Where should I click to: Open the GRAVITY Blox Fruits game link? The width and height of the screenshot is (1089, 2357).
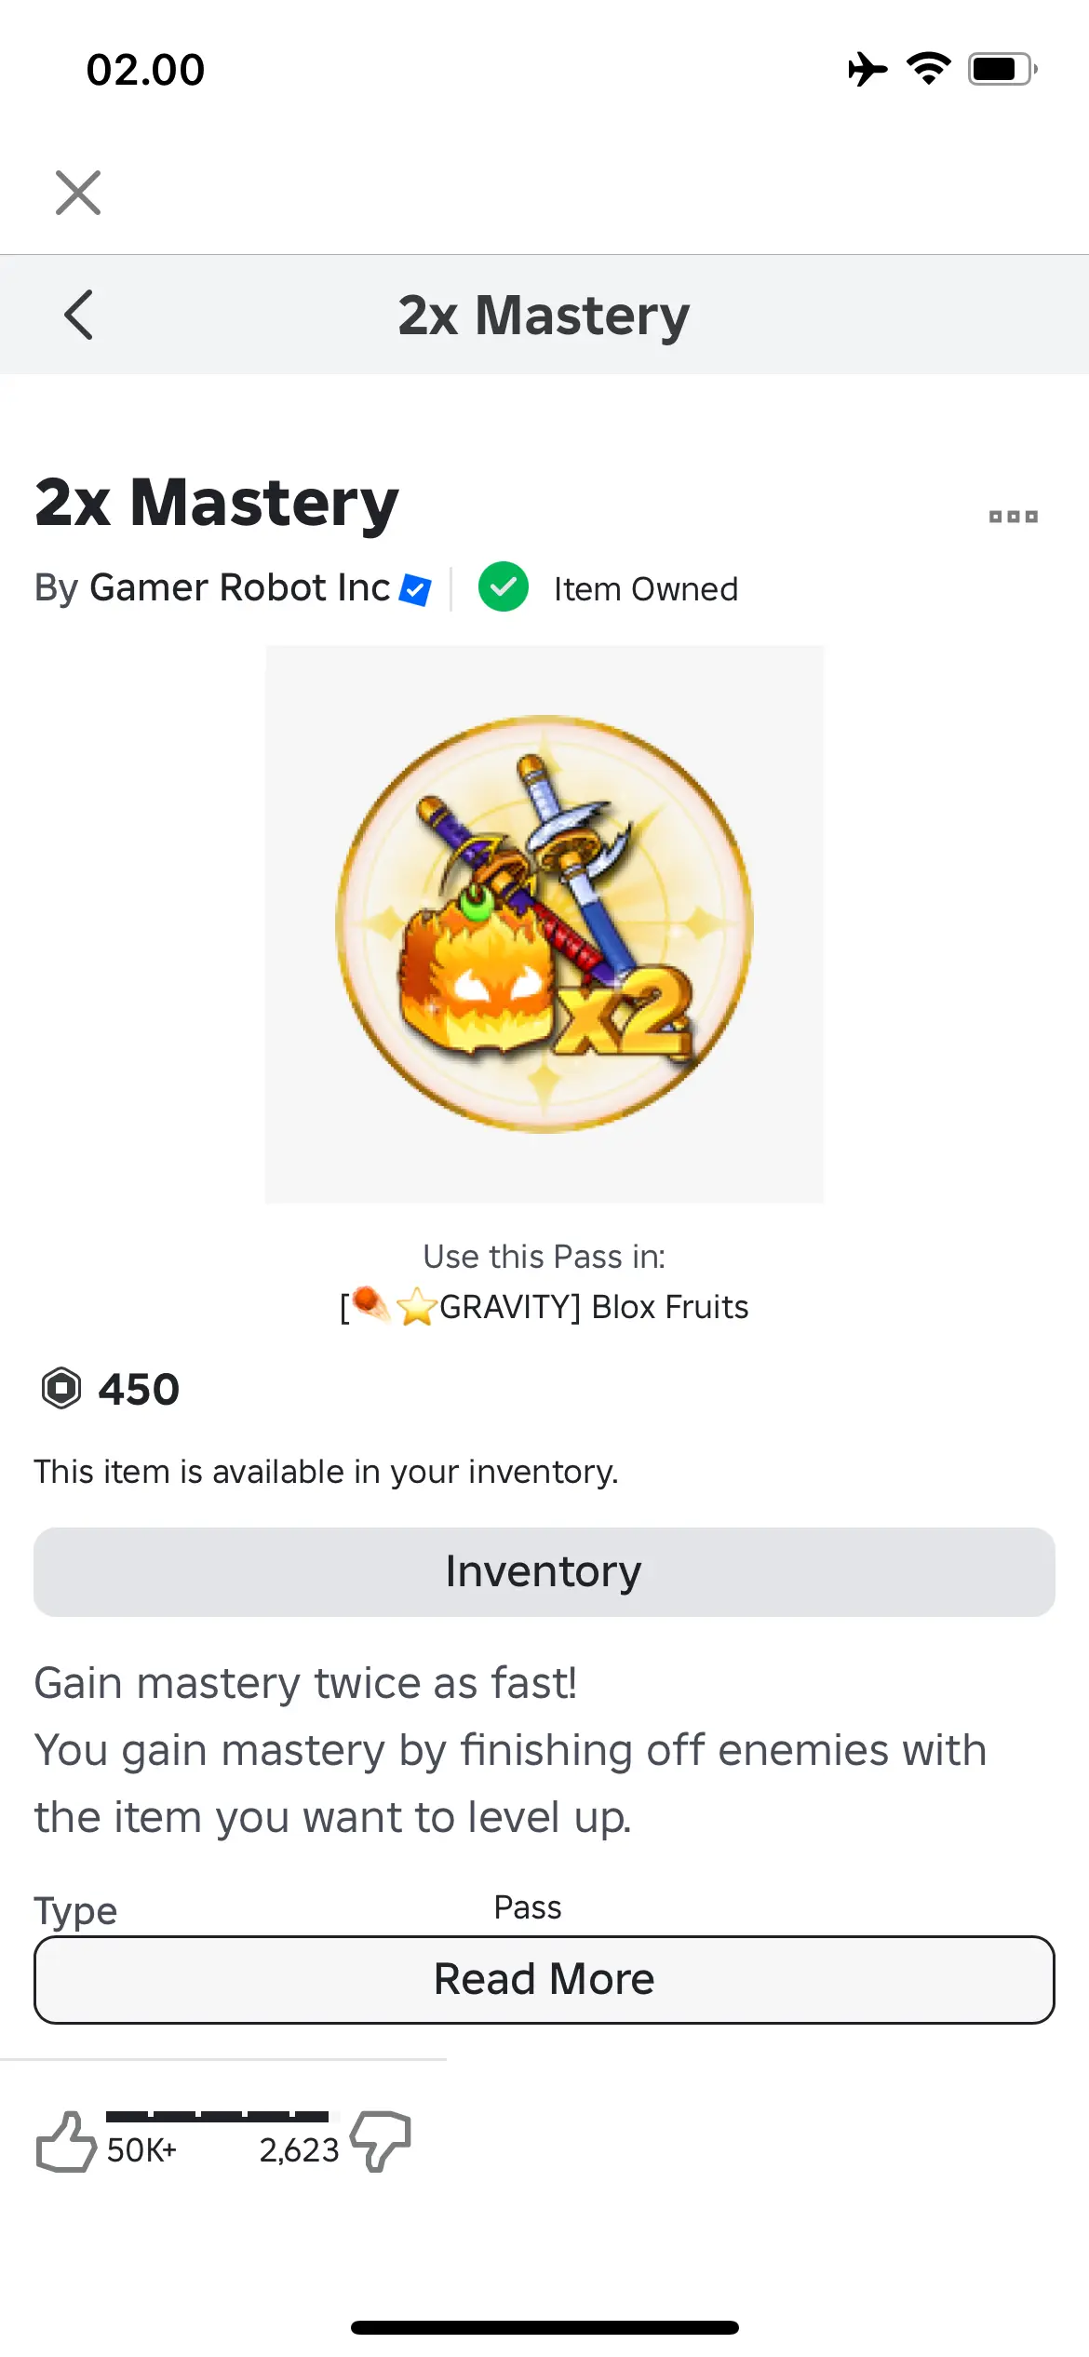coord(544,1307)
